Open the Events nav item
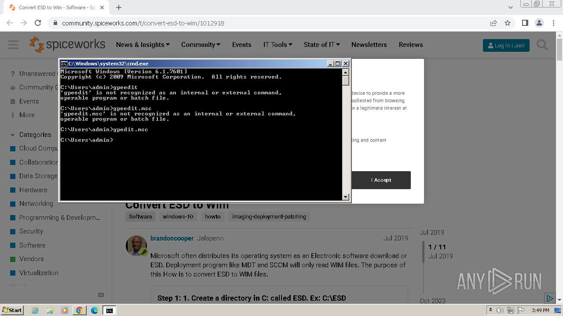Screen dimensions: 563x316 click(241, 45)
